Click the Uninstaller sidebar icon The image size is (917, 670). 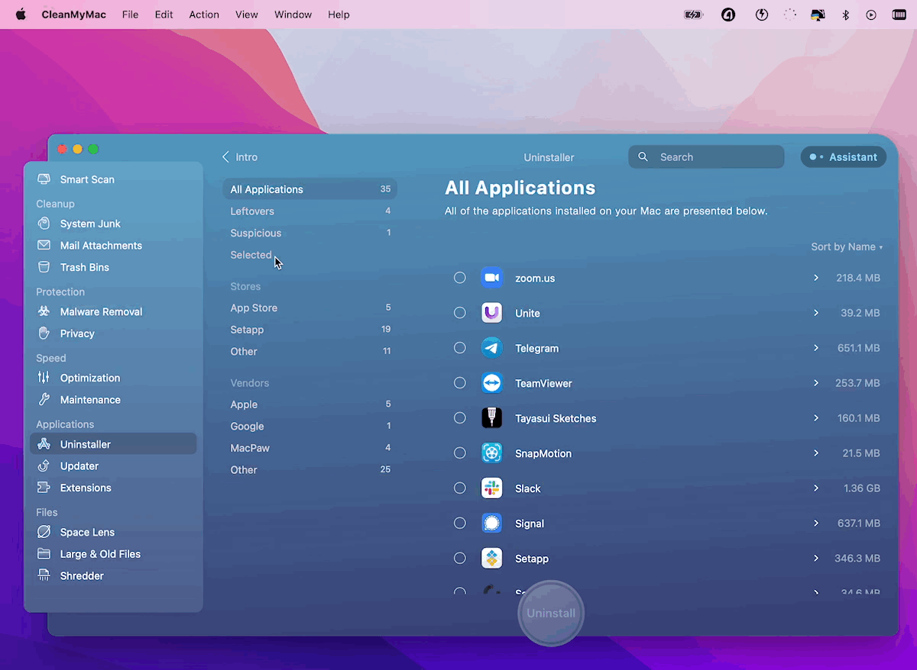tap(44, 444)
